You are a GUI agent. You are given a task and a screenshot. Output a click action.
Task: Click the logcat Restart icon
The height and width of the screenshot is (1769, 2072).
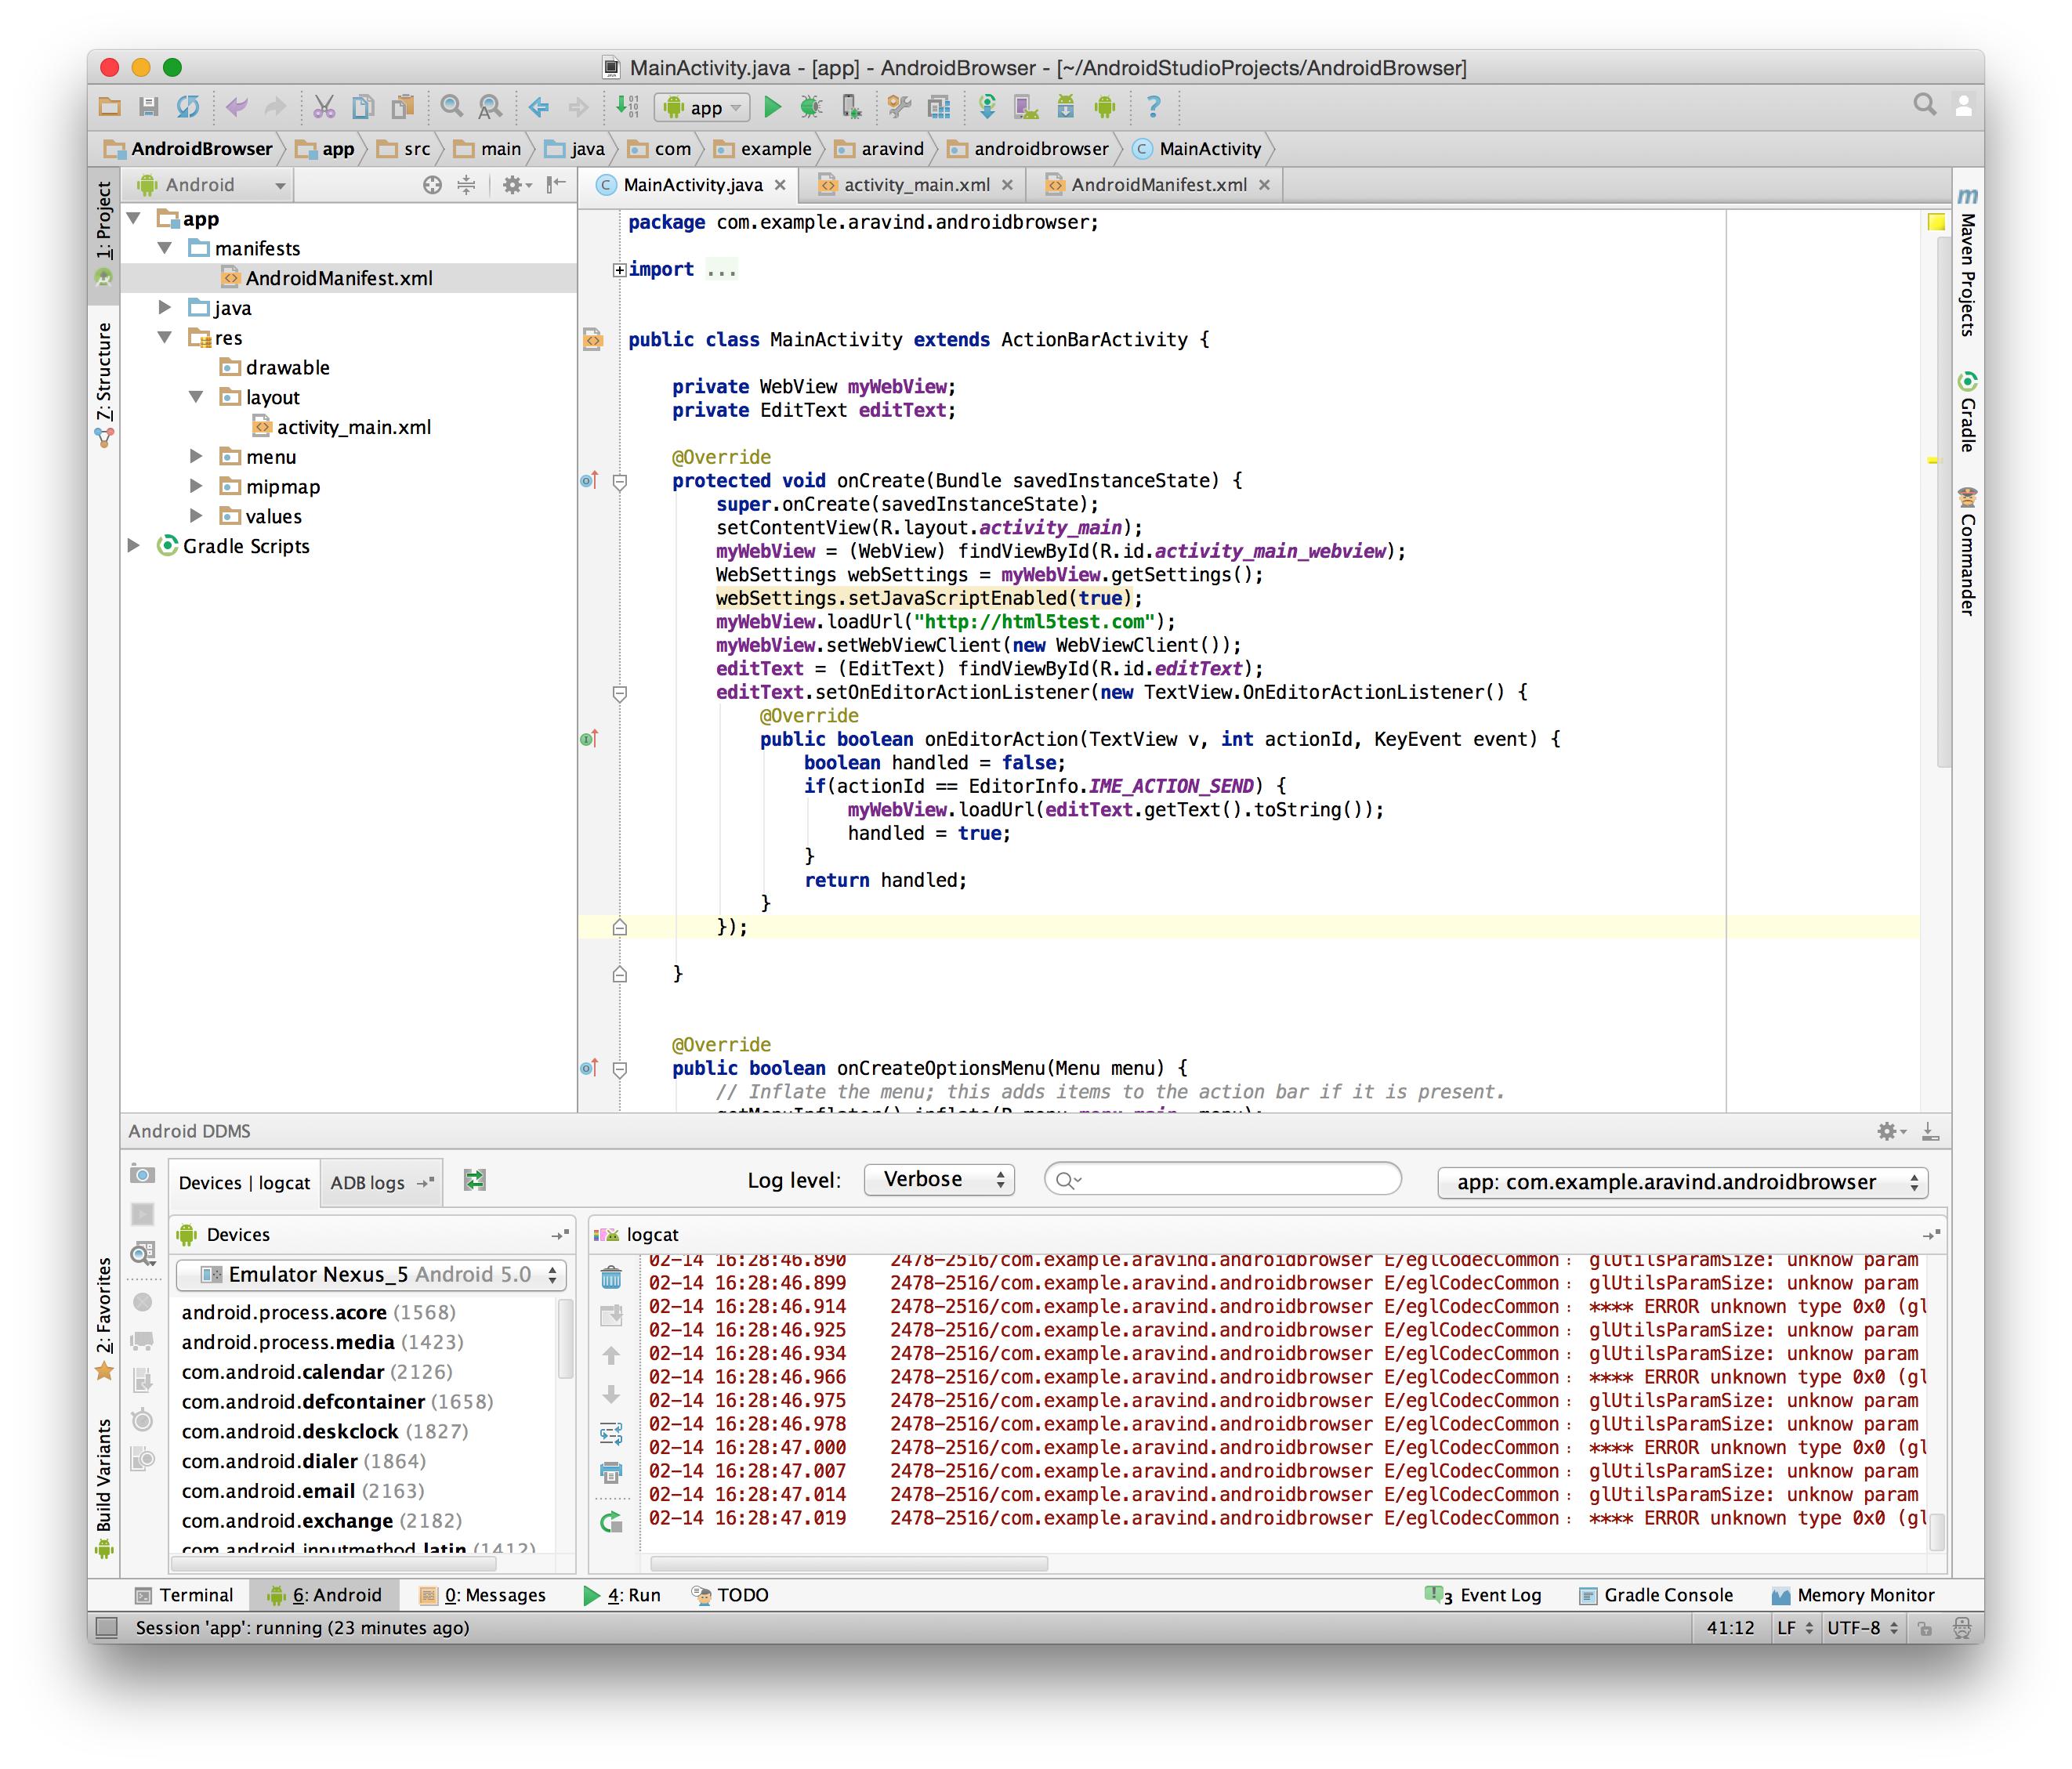(x=611, y=1522)
